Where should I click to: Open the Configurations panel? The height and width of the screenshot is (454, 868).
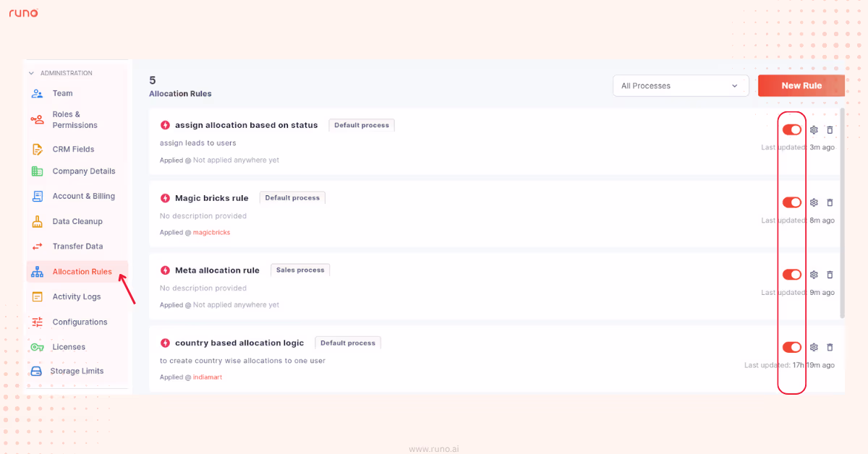(38, 321)
